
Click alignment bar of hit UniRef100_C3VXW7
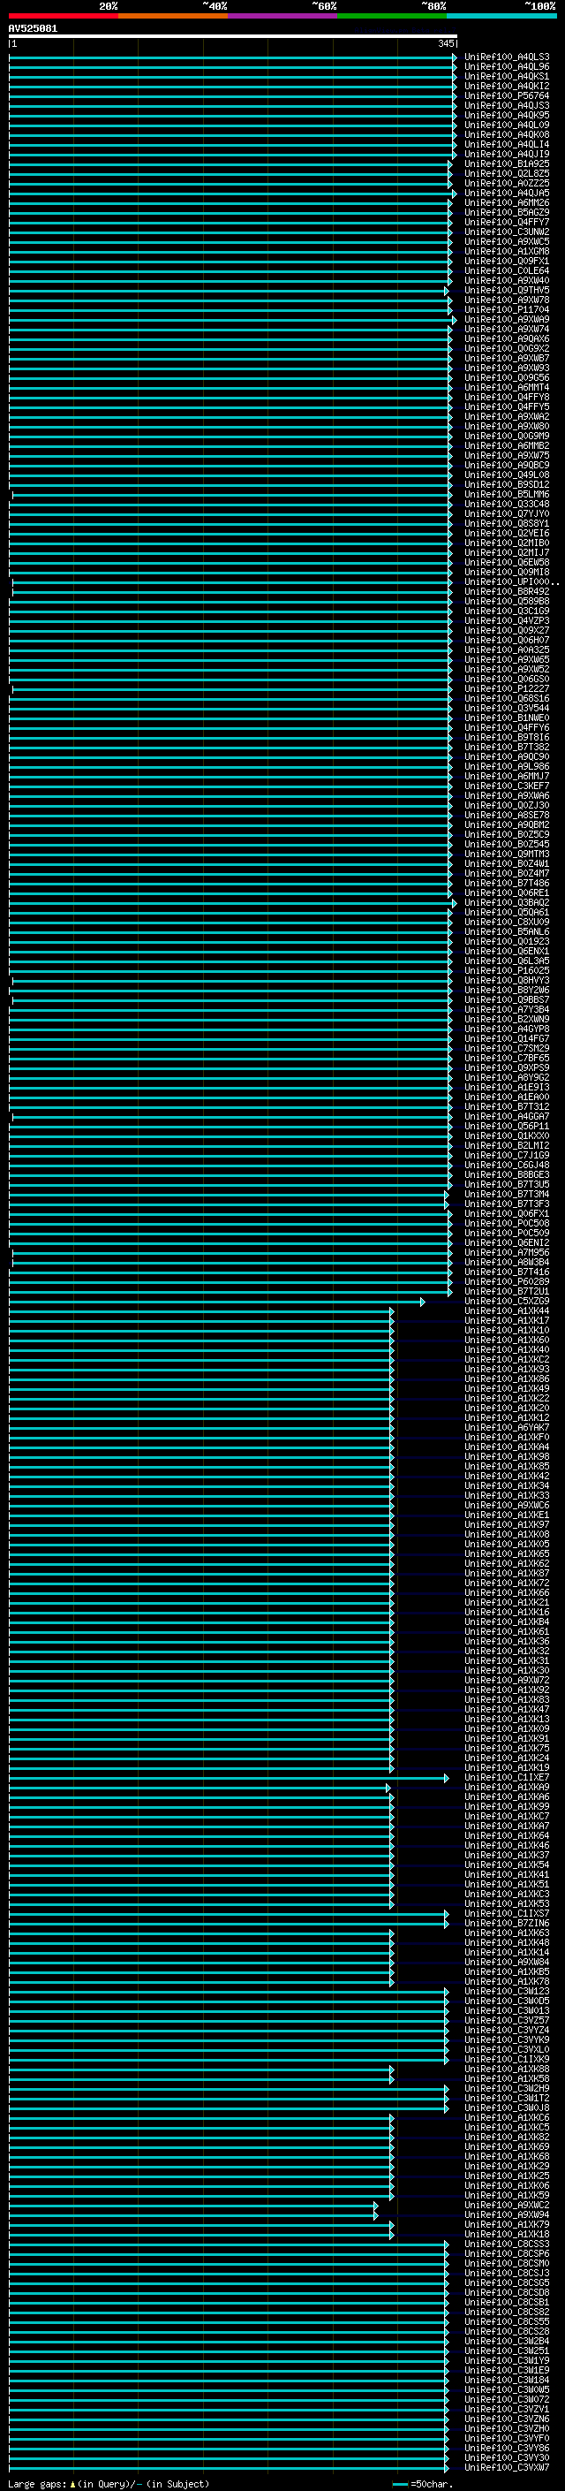click(229, 2467)
